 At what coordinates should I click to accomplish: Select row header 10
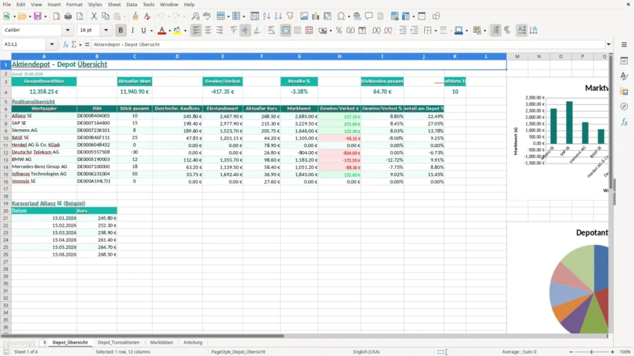tap(6, 138)
